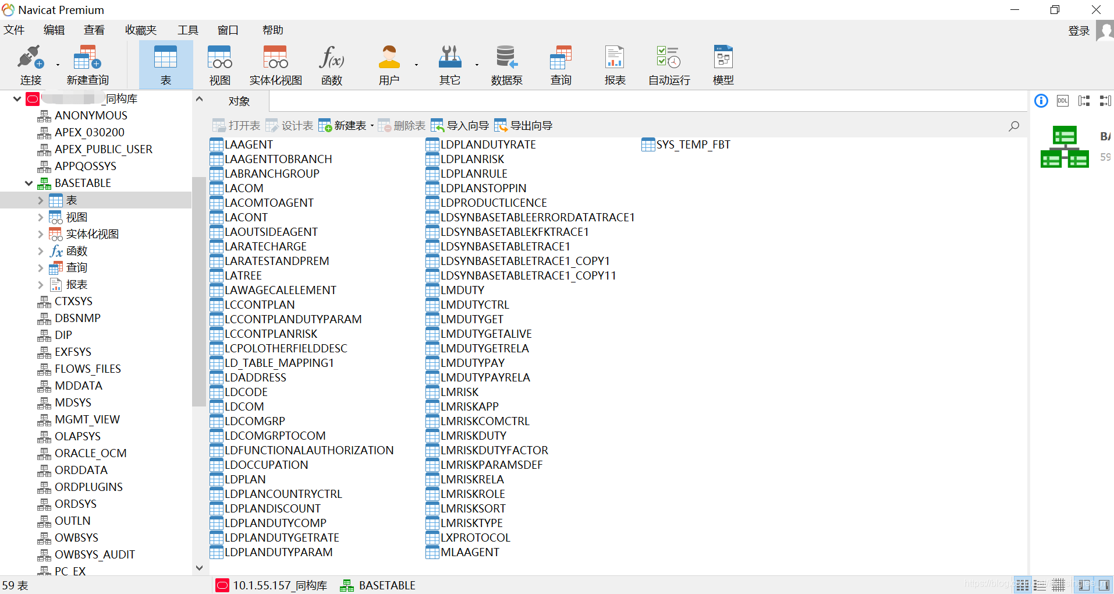The width and height of the screenshot is (1114, 594).
Task: Show the object information panel icon
Action: coord(1041,101)
